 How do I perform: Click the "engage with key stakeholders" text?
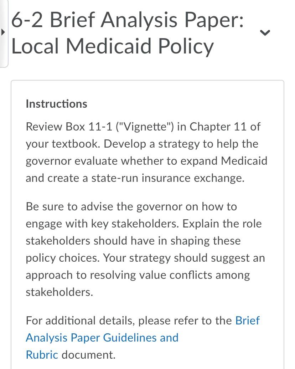pos(102,224)
